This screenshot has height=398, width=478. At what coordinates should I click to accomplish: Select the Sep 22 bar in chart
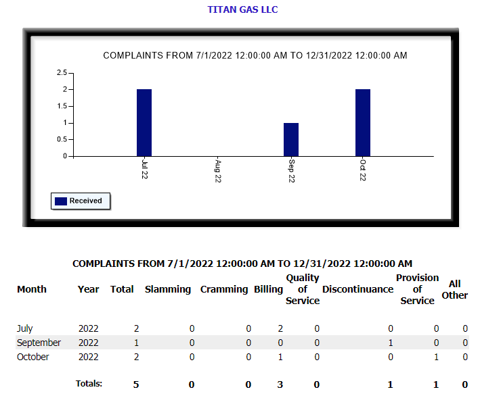(291, 140)
